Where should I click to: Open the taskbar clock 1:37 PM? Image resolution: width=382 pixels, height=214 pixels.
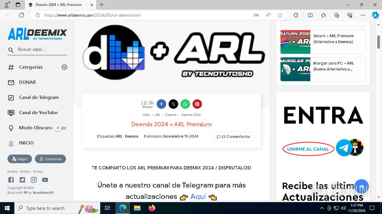[356, 208]
